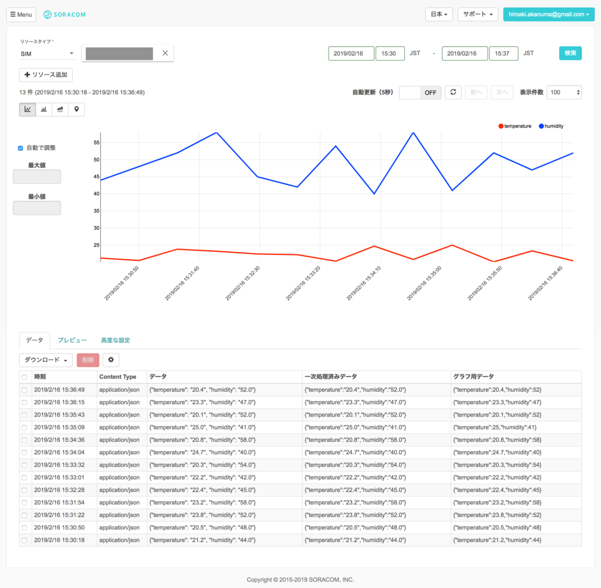Toggle the humidity legend blue dot
This screenshot has height=588, width=601.
point(541,126)
